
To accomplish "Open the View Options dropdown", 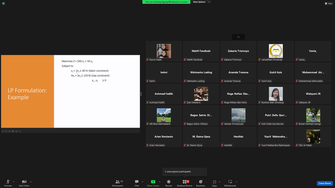I will tap(201, 2).
